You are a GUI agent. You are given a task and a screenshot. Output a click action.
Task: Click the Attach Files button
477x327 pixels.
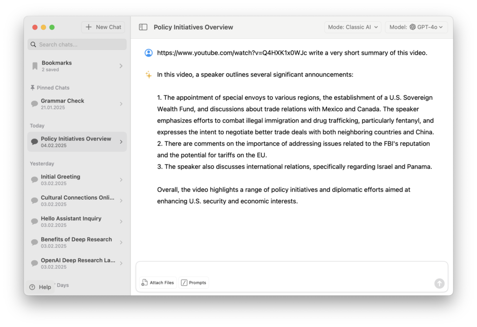(x=158, y=283)
